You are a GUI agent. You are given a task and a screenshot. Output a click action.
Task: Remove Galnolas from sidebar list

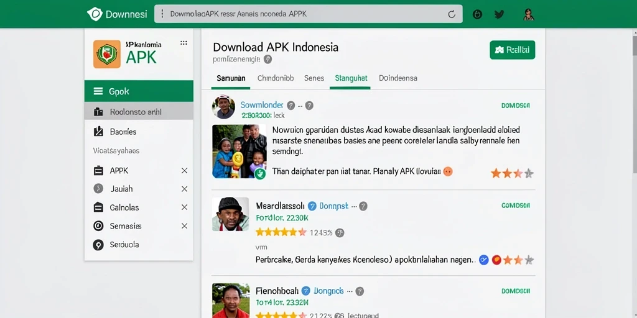[x=184, y=207]
